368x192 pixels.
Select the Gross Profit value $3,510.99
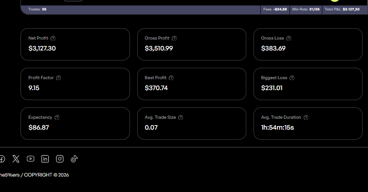159,49
